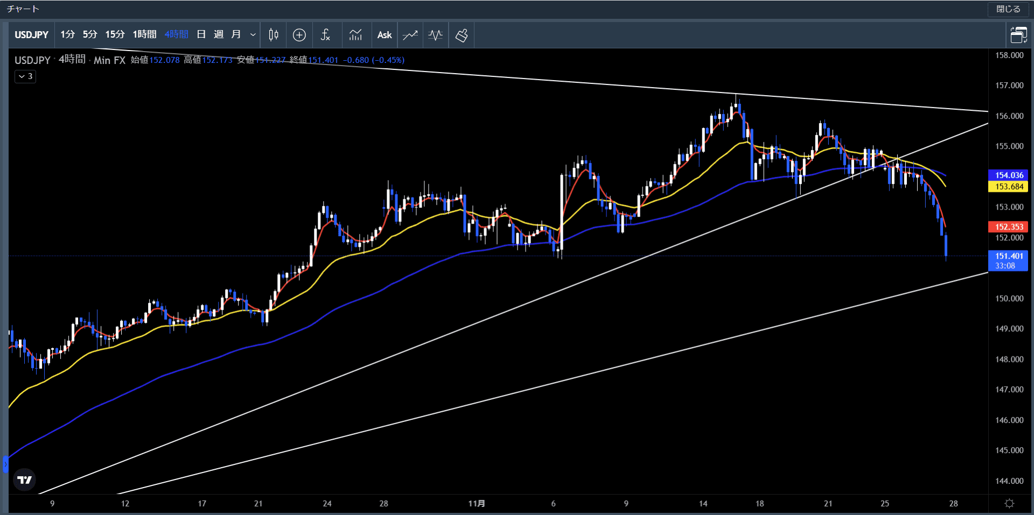Select the 4時間 timeframe
This screenshot has width=1034, height=515.
pos(177,35)
